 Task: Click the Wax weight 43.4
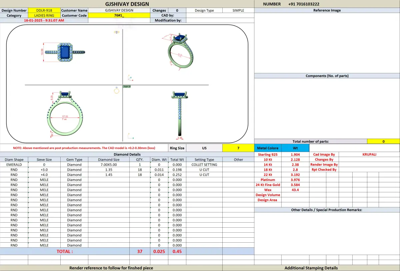click(295, 190)
